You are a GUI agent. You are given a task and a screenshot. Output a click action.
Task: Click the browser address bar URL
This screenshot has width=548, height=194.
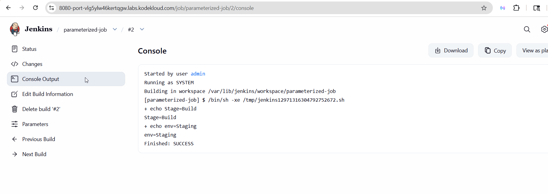pyautogui.click(x=156, y=8)
